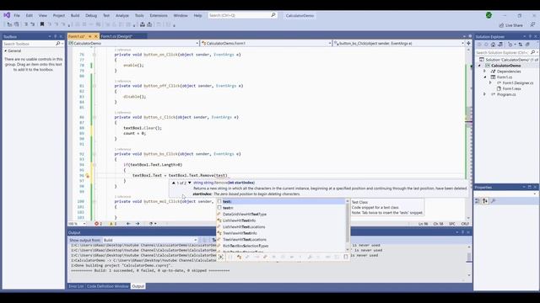Switch to the Form1.cs [Design] tab
The height and width of the screenshot is (303, 540).
(116, 36)
